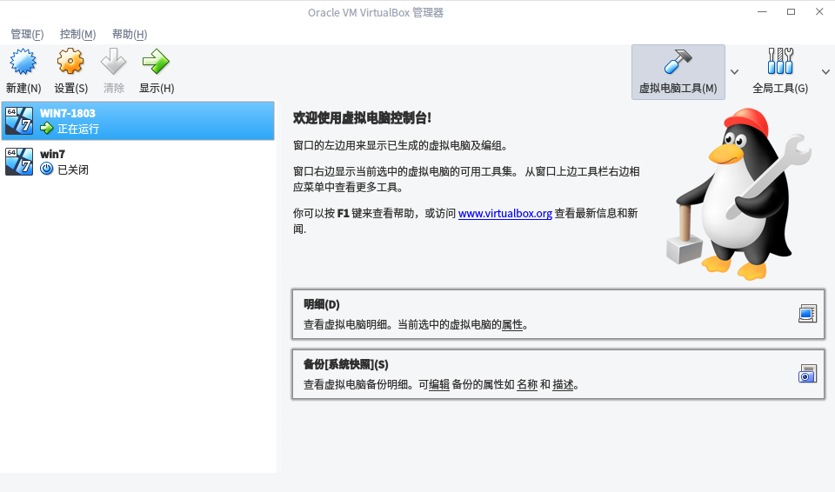This screenshot has width=835, height=492.
Task: Expand the Global Tools dropdown arrow
Action: tap(825, 72)
